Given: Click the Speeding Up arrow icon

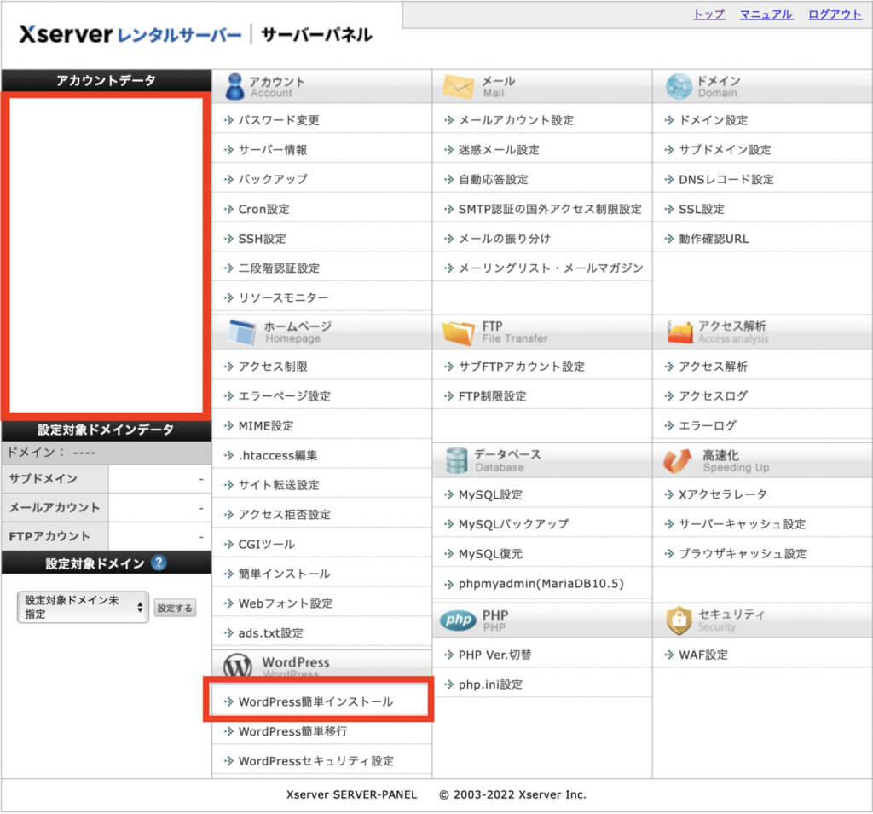Looking at the screenshot, I should pos(678,461).
